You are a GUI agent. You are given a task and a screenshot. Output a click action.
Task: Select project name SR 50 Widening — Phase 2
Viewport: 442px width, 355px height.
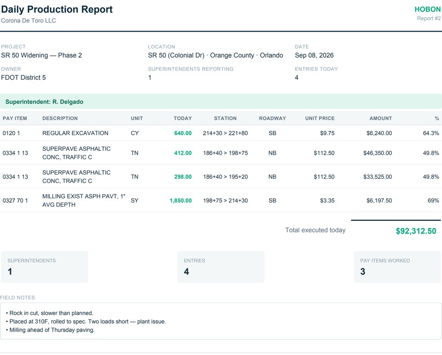[42, 55]
